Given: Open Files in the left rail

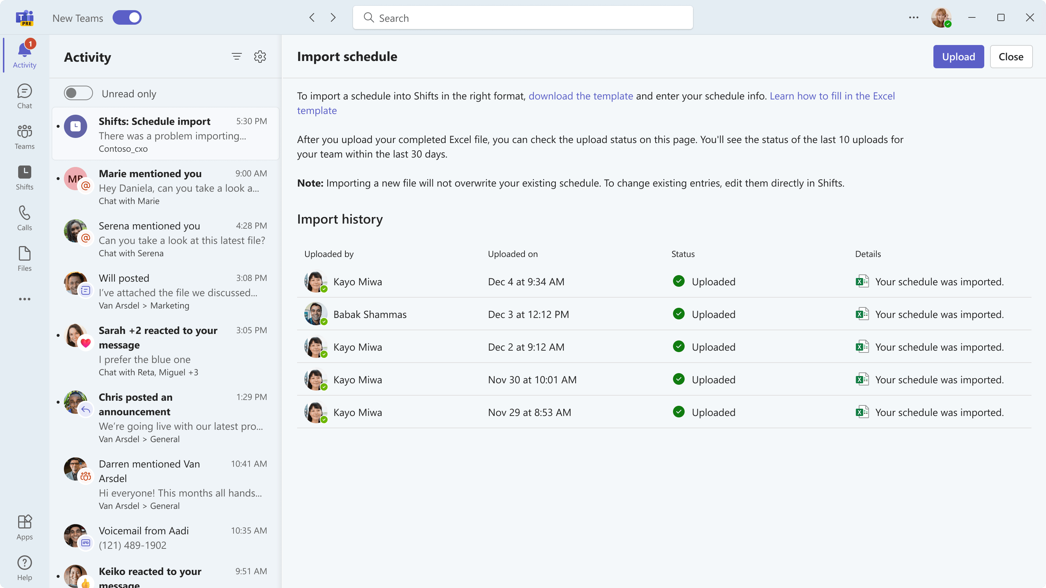Looking at the screenshot, I should pyautogui.click(x=24, y=258).
